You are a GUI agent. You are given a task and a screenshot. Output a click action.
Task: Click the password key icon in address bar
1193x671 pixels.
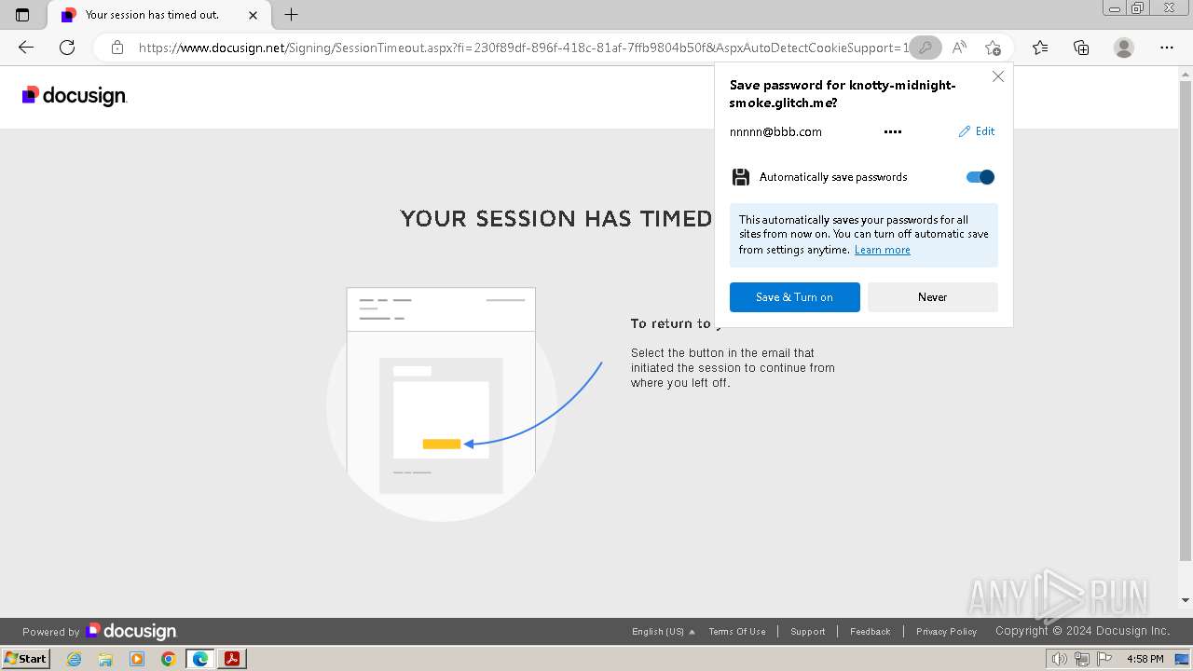point(925,48)
